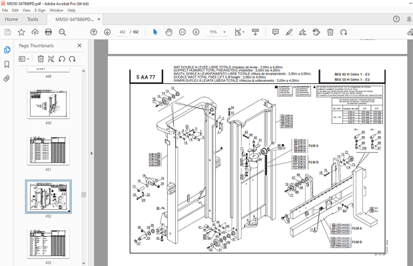Click the Save file icon
This screenshot has width=413, height=266.
pos(7,32)
